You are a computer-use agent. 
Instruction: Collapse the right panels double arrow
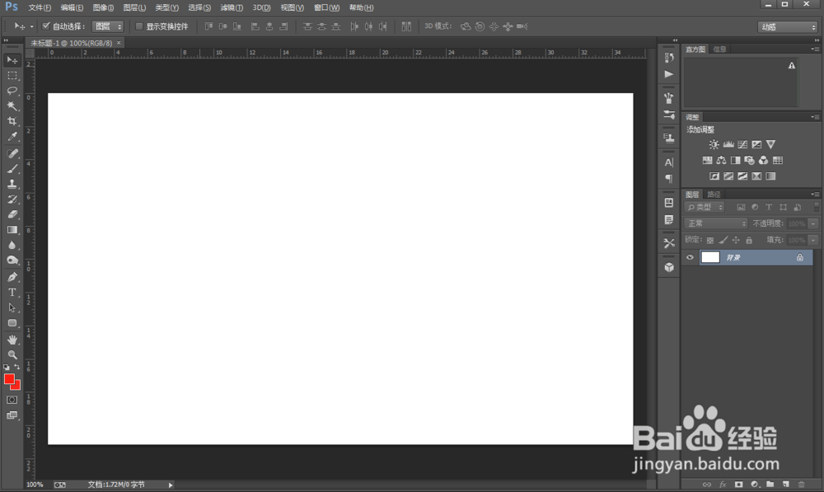(x=817, y=40)
